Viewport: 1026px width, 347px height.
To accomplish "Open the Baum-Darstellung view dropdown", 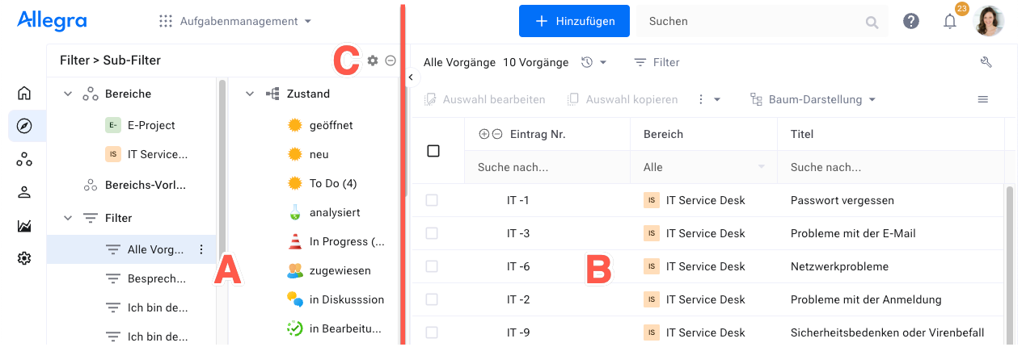I will tap(813, 99).
